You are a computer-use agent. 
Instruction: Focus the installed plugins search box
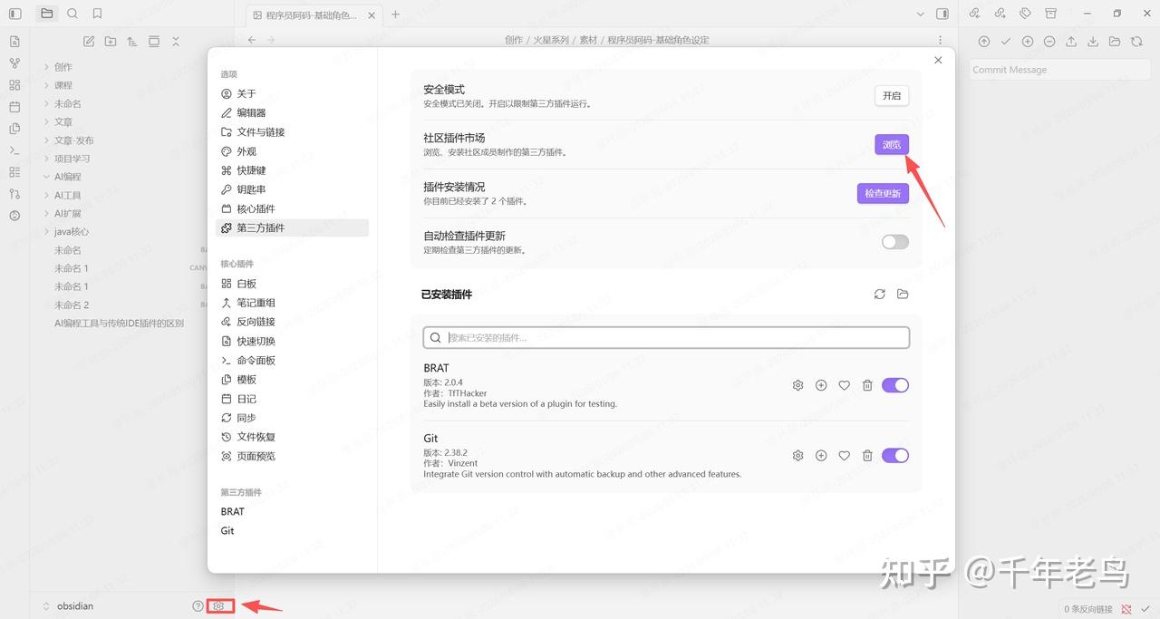(x=666, y=337)
